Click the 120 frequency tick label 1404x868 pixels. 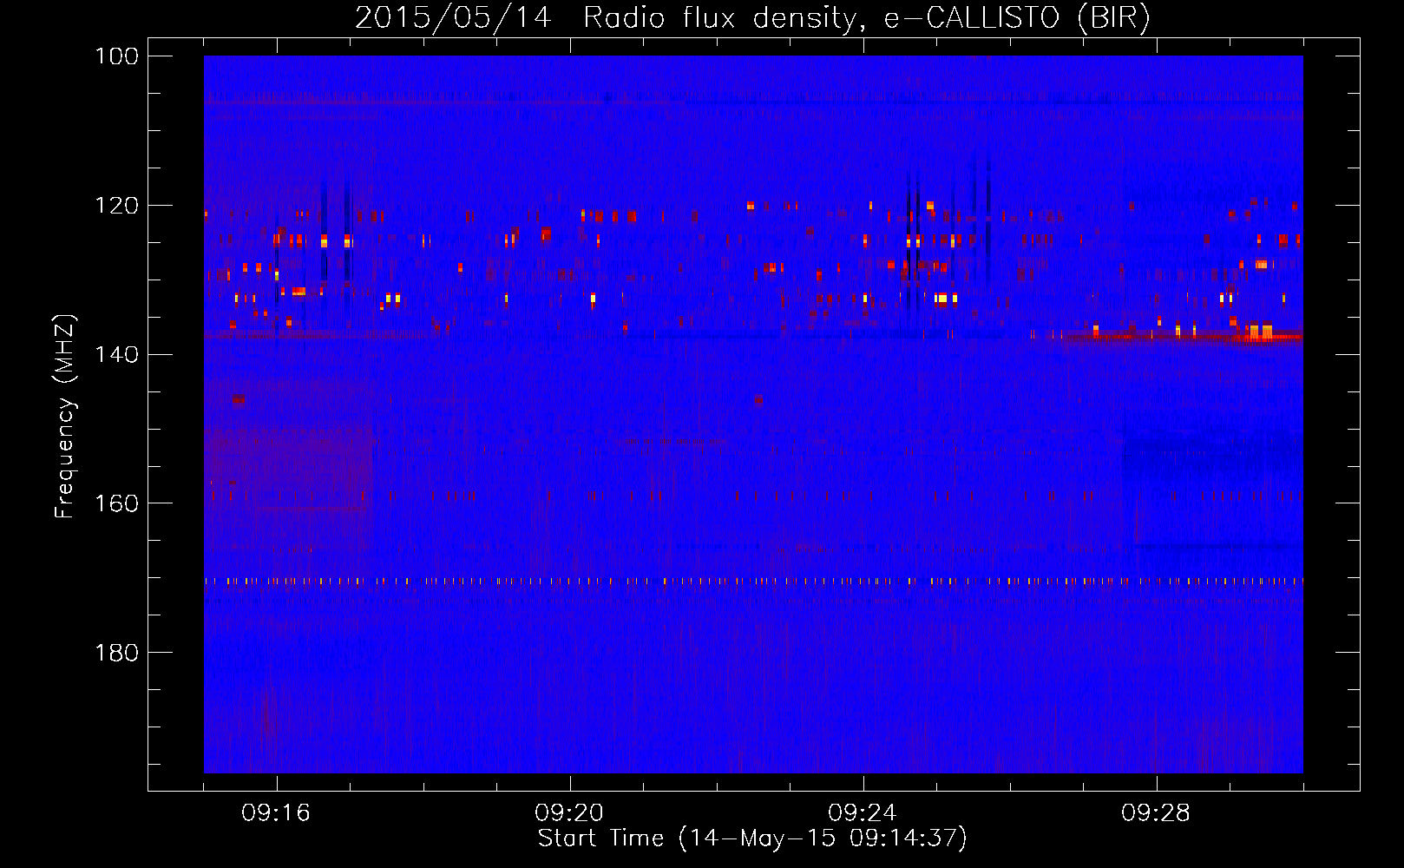click(117, 205)
